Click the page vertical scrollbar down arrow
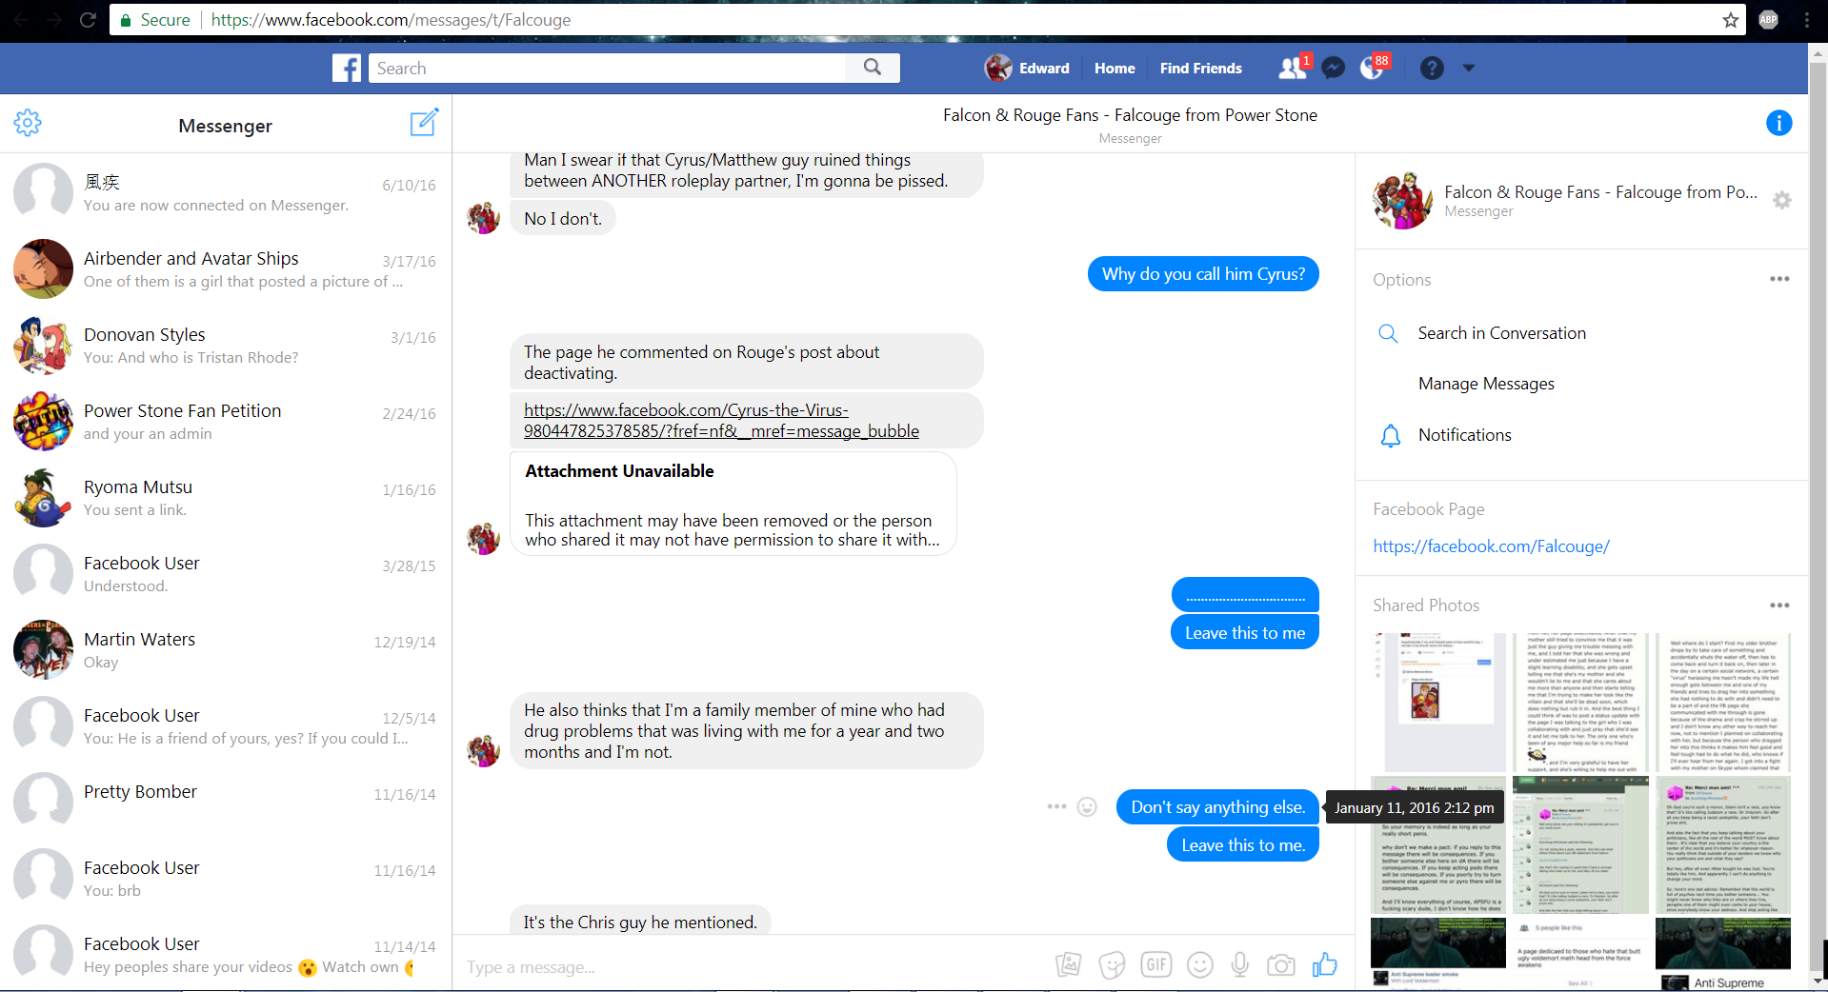 coord(1818,980)
